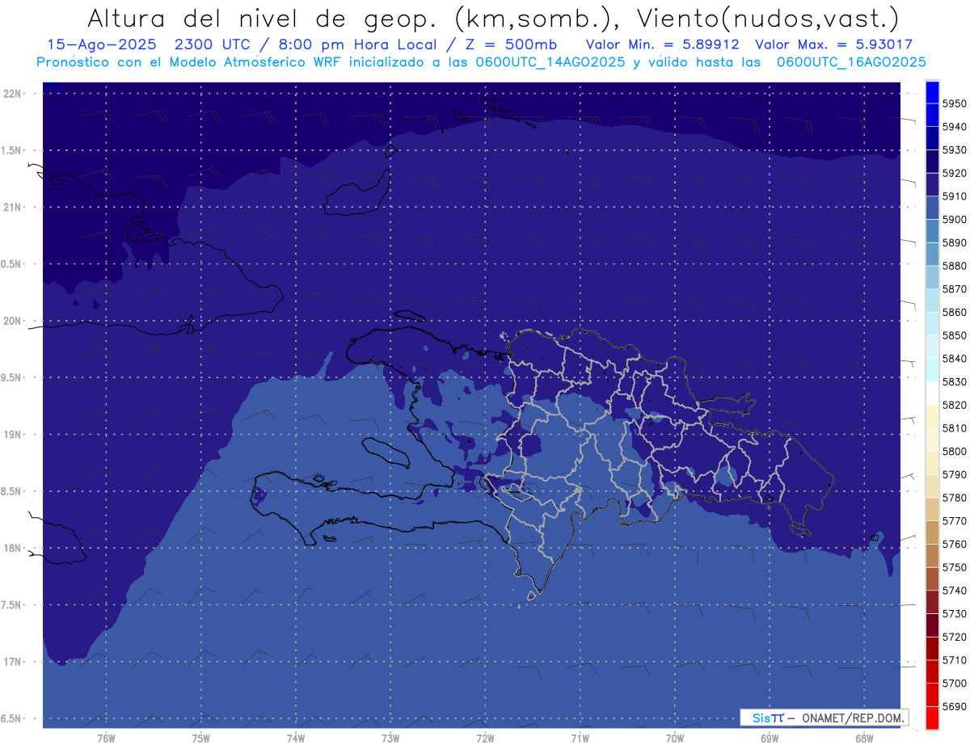Screen dimensions: 970x749
Task: Click the '73W' longitude label
Action: [x=390, y=738]
